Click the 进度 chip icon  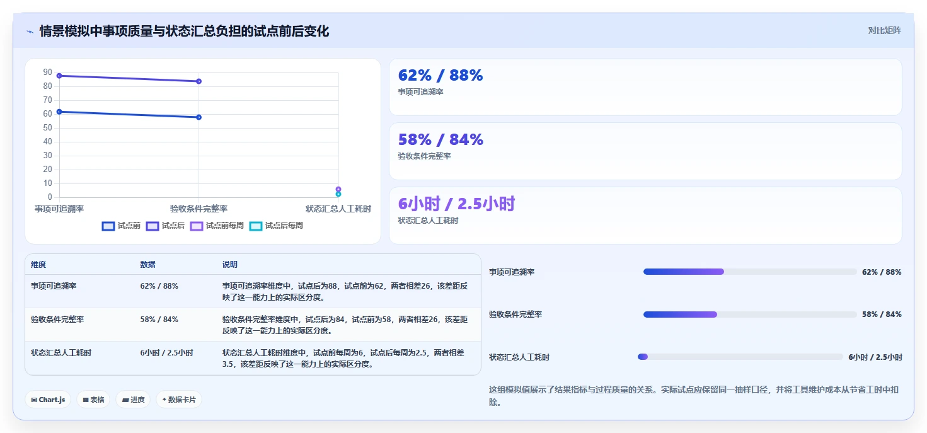pos(125,400)
